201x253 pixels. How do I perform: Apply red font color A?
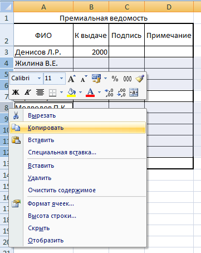(x=90, y=92)
